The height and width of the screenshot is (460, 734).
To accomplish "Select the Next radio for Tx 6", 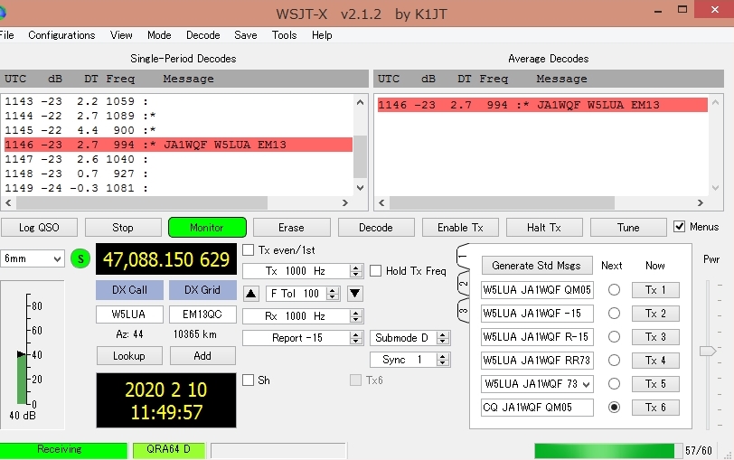I will click(614, 407).
